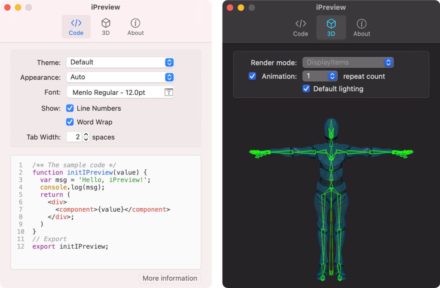Disable the Word Wrap checkbox

pos(70,122)
